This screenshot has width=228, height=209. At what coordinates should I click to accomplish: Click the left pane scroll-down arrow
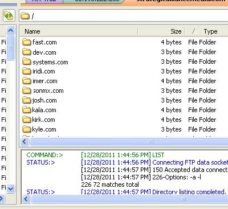11,188
